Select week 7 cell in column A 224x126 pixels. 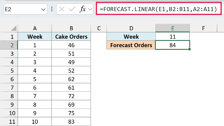click(35, 96)
